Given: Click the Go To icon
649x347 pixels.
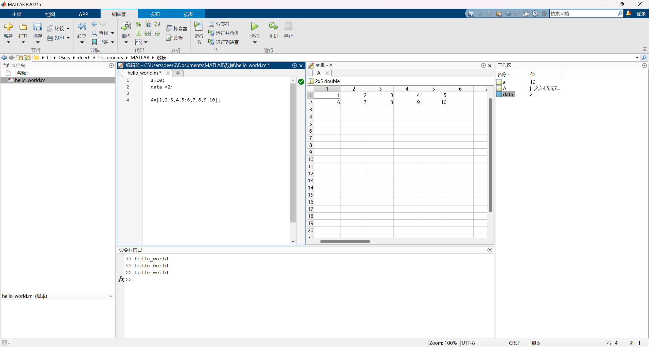Looking at the screenshot, I should pyautogui.click(x=82, y=27).
